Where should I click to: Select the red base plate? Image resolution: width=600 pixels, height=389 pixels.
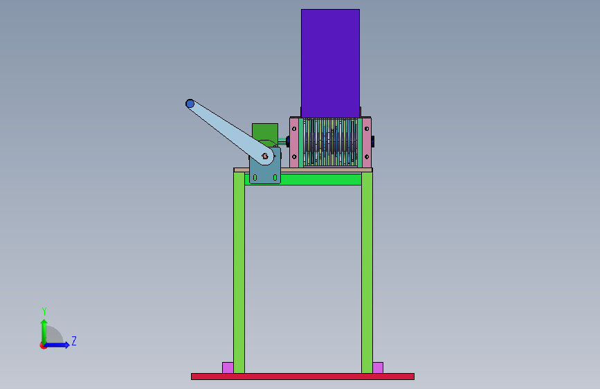[x=302, y=377]
